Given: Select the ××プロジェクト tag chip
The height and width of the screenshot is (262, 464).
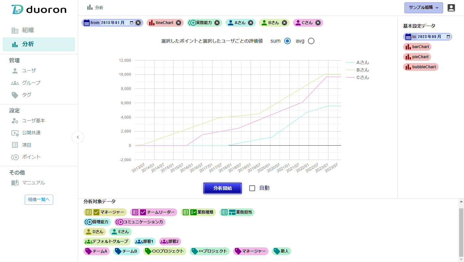Looking at the screenshot, I should 210,251.
